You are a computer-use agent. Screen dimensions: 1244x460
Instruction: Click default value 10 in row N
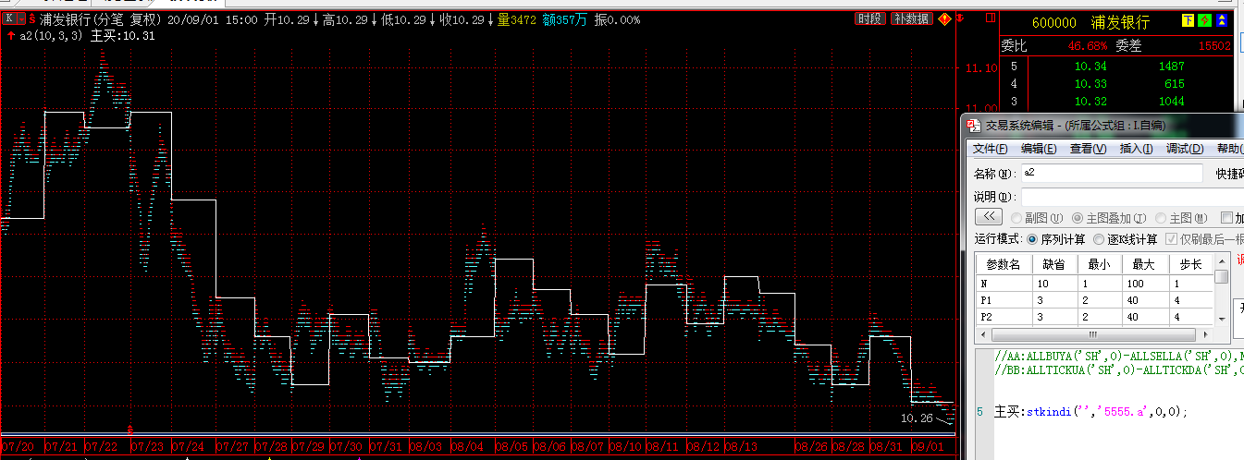(x=1054, y=284)
